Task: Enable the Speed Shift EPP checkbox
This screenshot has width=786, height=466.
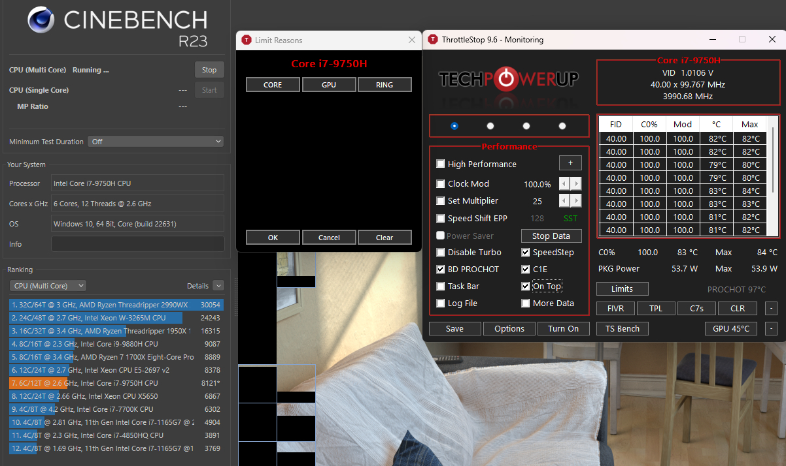Action: pos(441,219)
